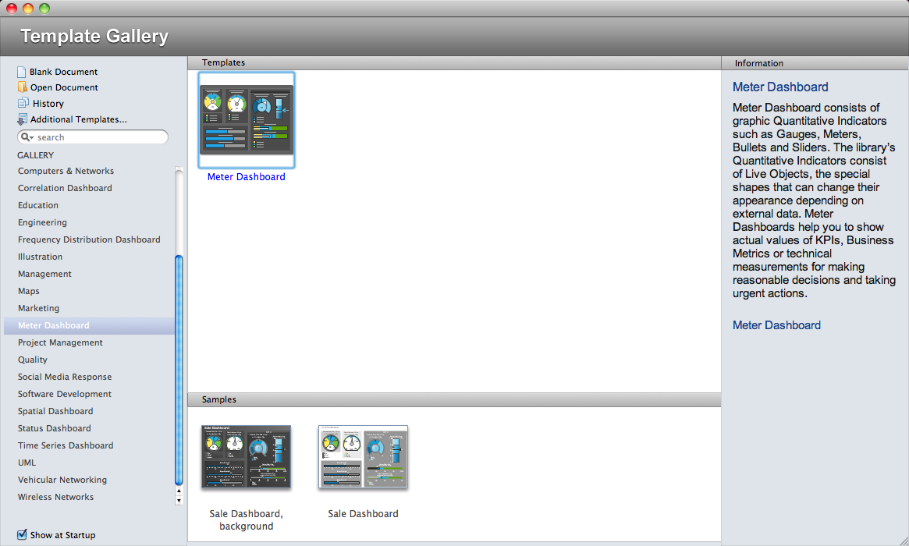Click the gallery scrollbar down arrow
909x546 pixels.
click(179, 500)
